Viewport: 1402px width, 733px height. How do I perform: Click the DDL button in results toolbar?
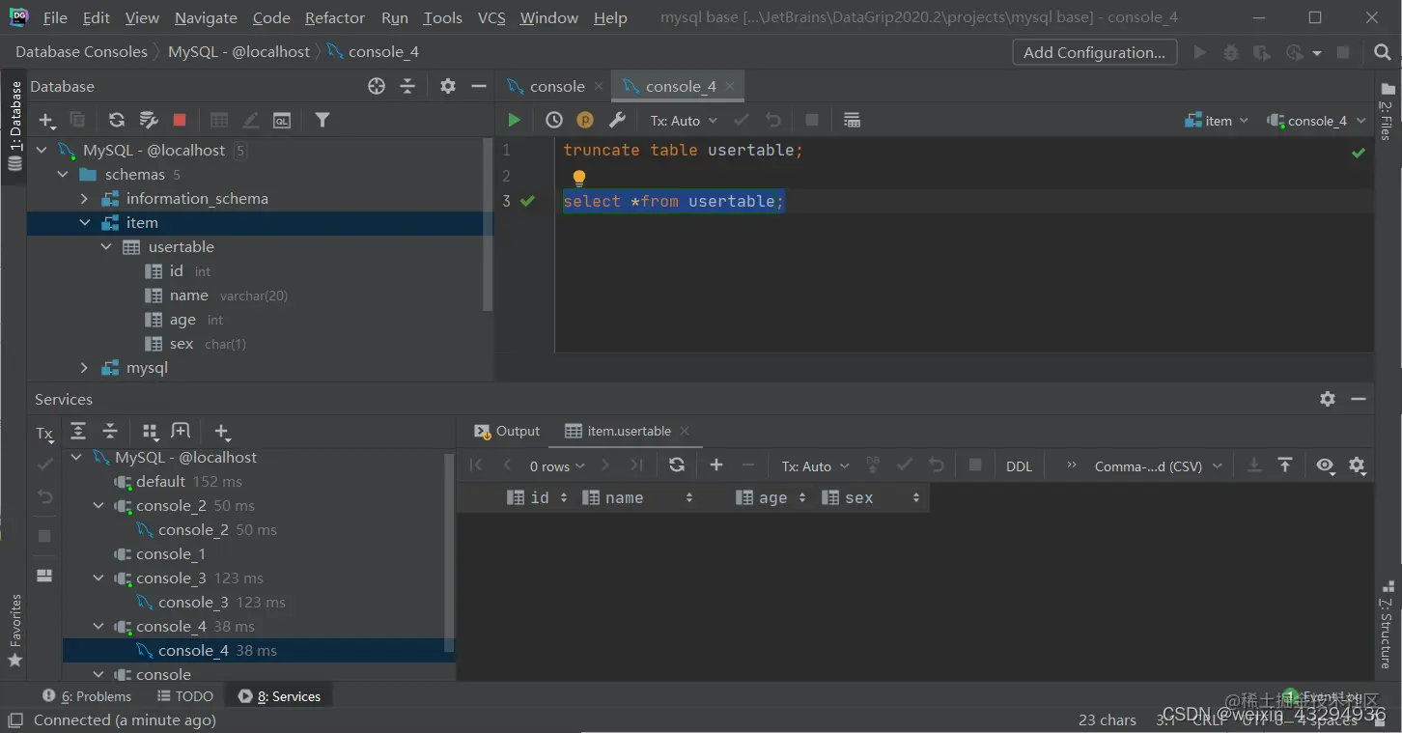[x=1019, y=466]
